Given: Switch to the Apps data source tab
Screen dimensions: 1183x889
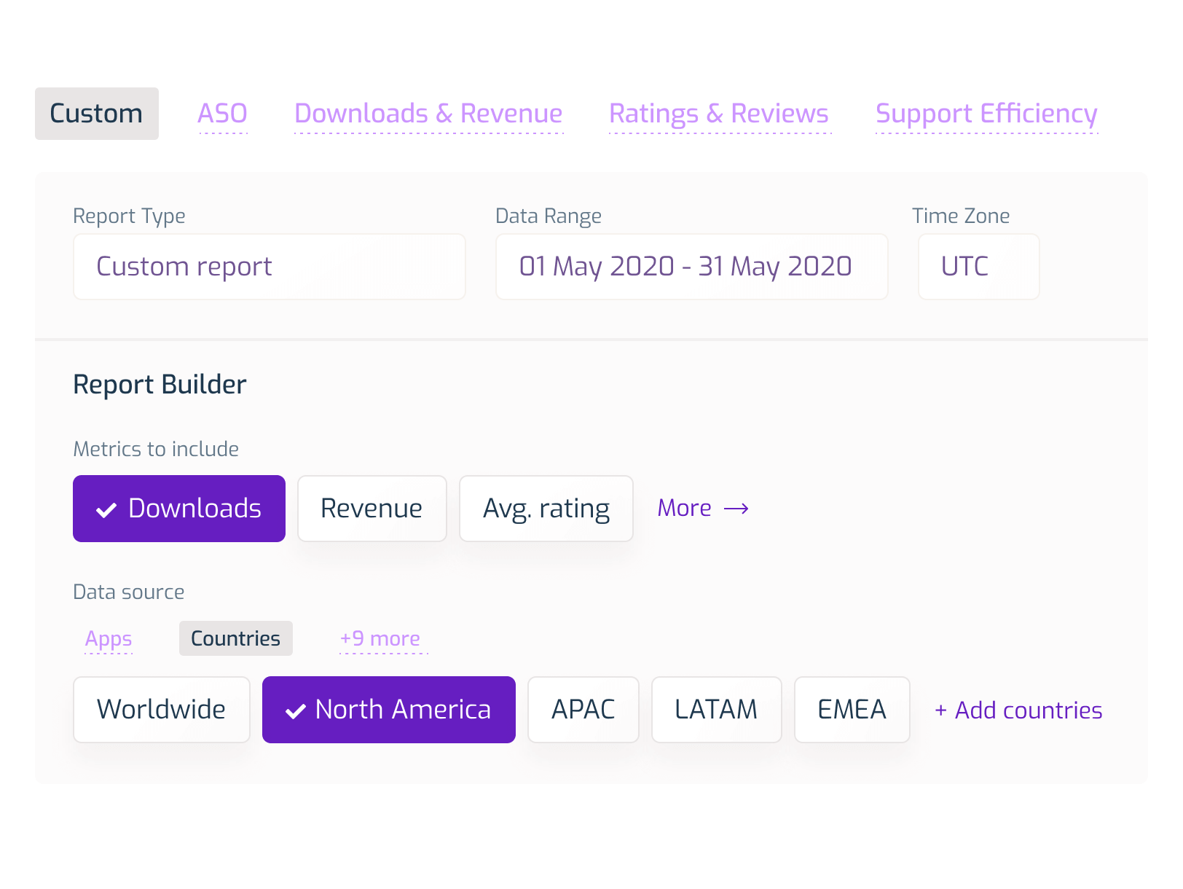Looking at the screenshot, I should tap(109, 638).
